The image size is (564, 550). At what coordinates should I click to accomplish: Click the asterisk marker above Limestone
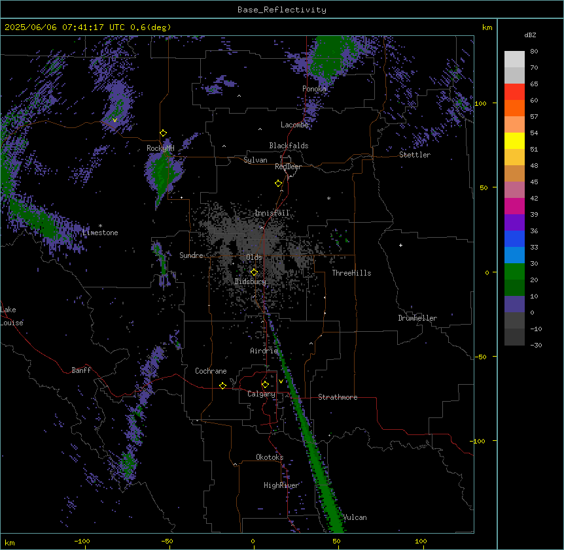[x=100, y=226]
